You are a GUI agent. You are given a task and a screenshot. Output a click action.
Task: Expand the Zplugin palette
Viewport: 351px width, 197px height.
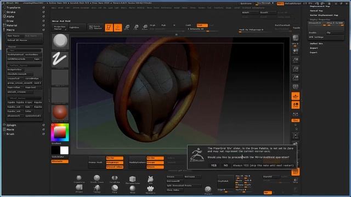(11, 125)
